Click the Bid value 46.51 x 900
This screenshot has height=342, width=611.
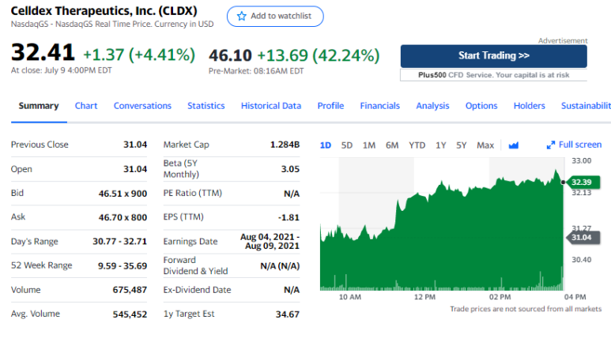pyautogui.click(x=123, y=194)
